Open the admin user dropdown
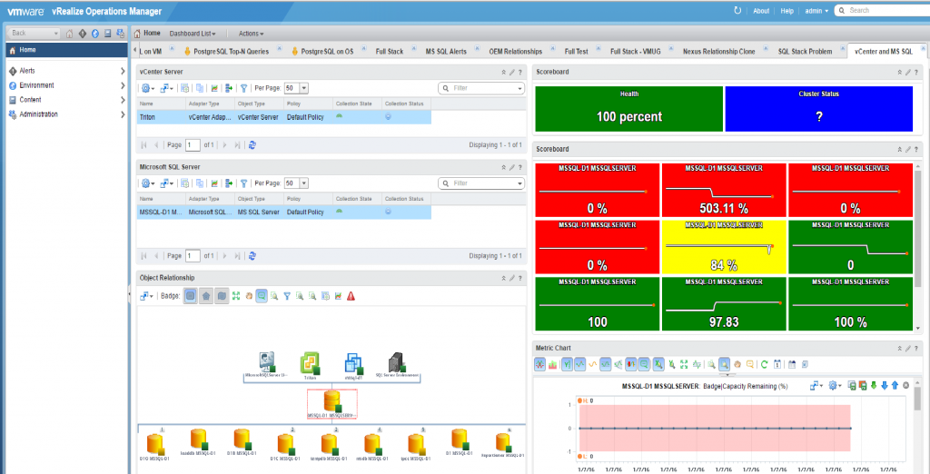930x474 pixels. [x=816, y=11]
